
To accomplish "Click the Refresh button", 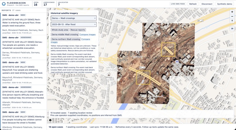I will 193,4.
